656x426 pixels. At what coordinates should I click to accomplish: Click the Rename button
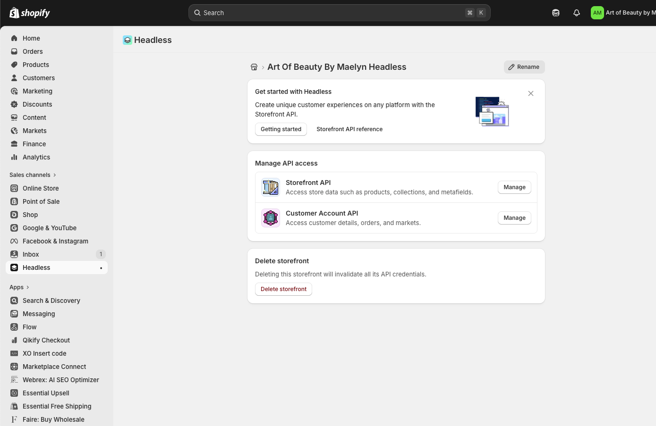coord(524,67)
